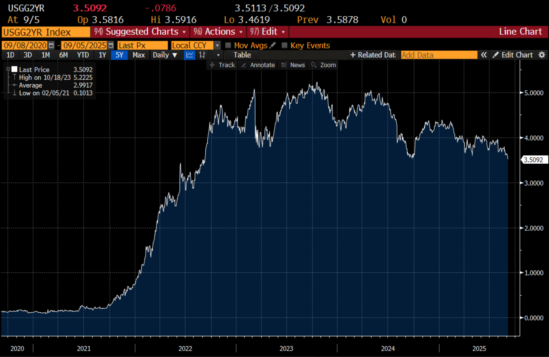Image resolution: width=549 pixels, height=357 pixels.
Task: Click the Edit Chart button
Action: click(513, 55)
